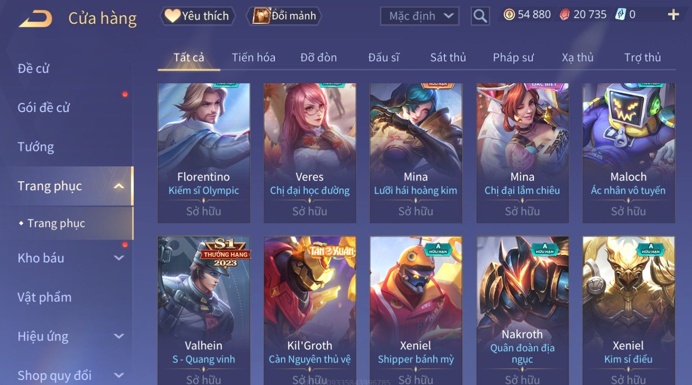Select Valhein S - Quang vinh skin card
The width and height of the screenshot is (692, 385).
click(x=203, y=310)
